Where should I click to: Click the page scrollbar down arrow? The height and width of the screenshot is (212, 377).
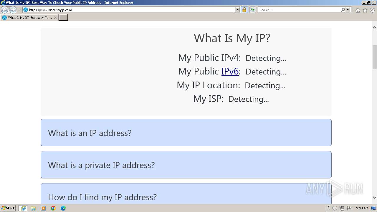(375, 198)
